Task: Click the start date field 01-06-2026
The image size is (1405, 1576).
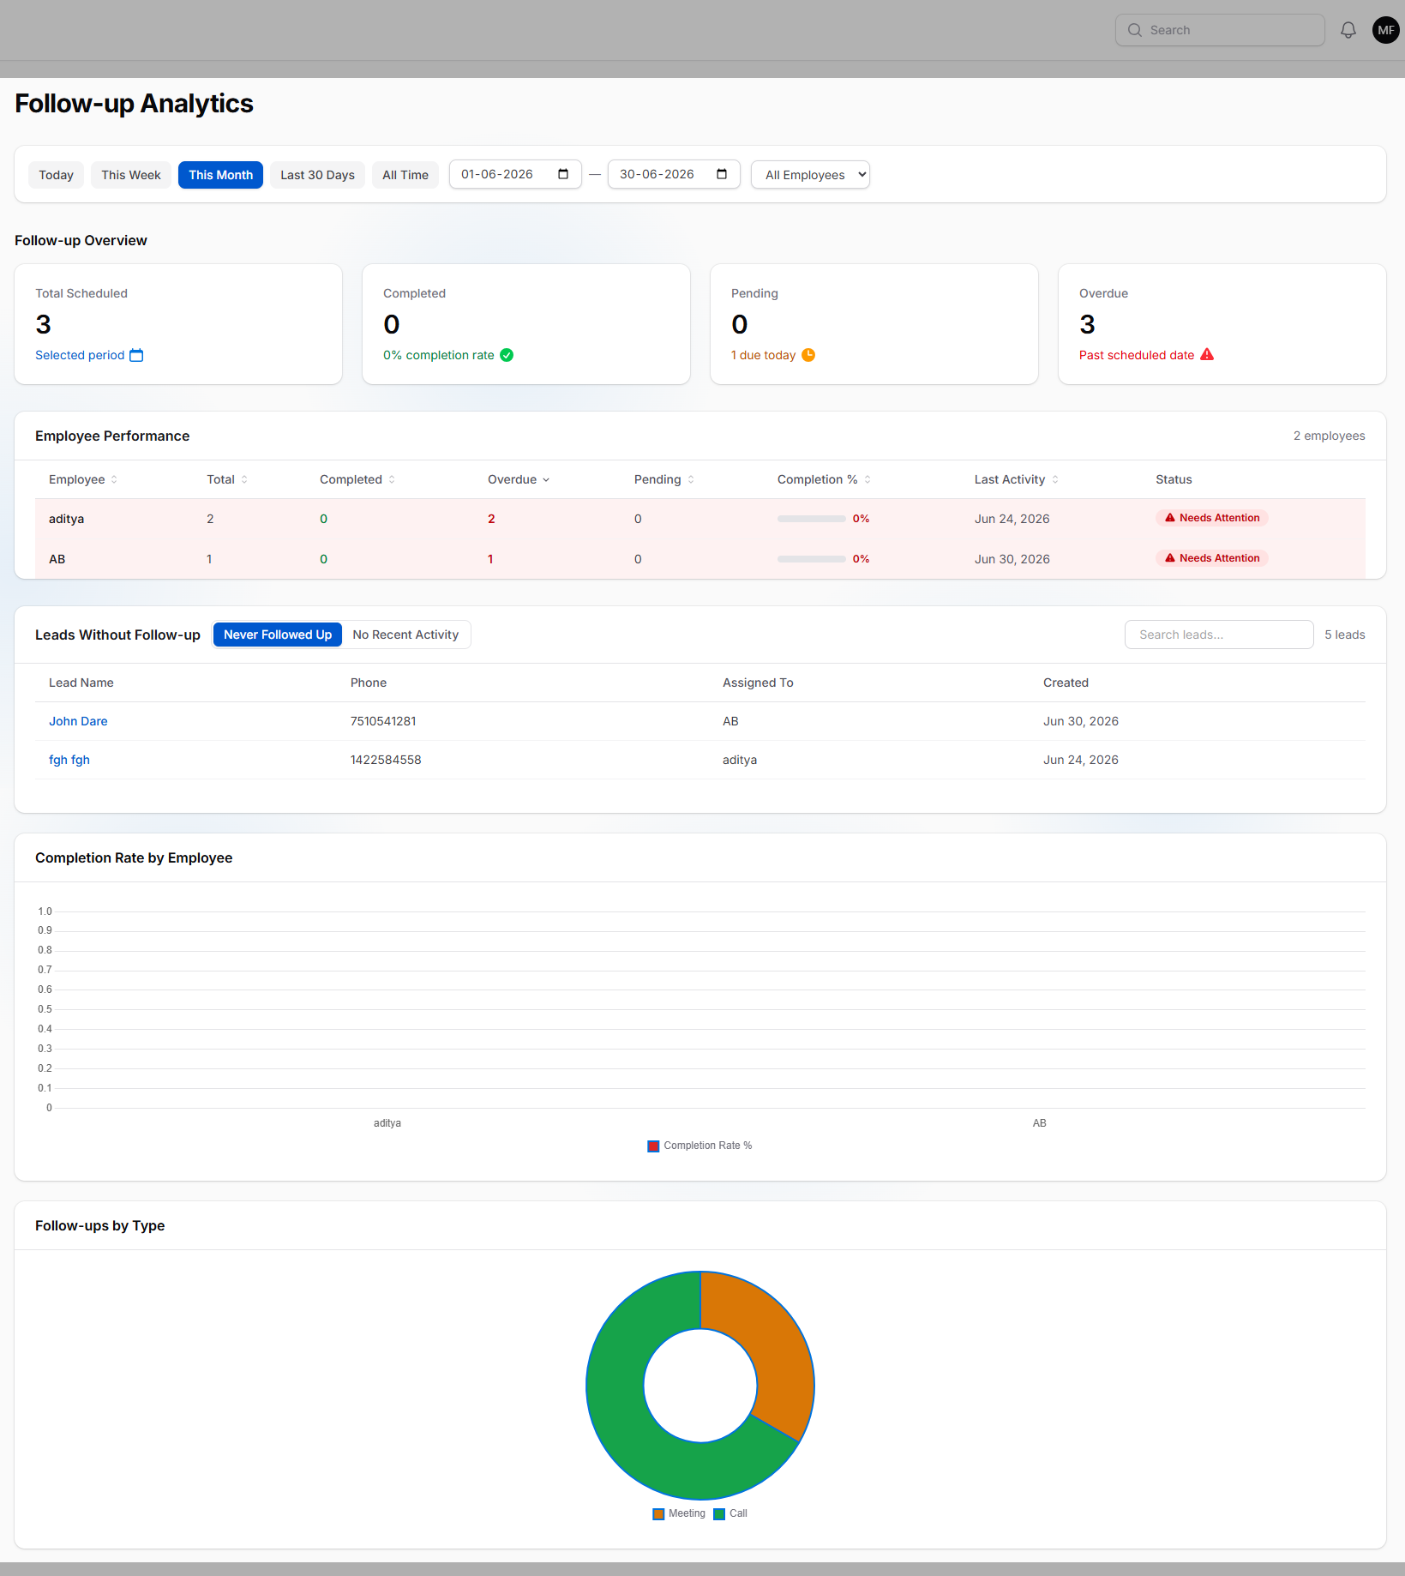Action: coord(515,174)
